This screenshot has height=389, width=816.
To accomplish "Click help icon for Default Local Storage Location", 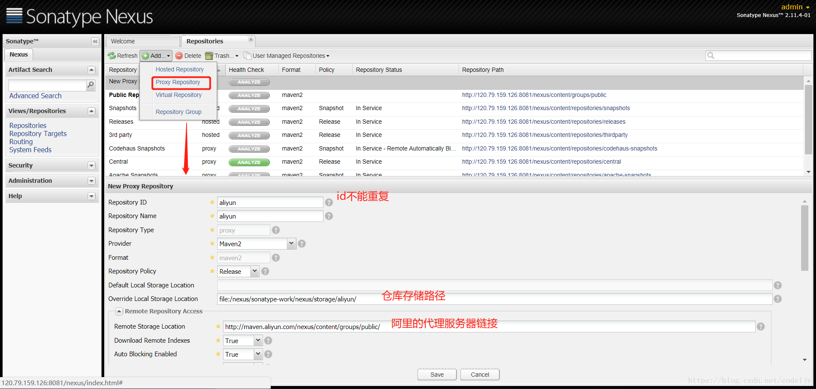I will click(x=778, y=285).
